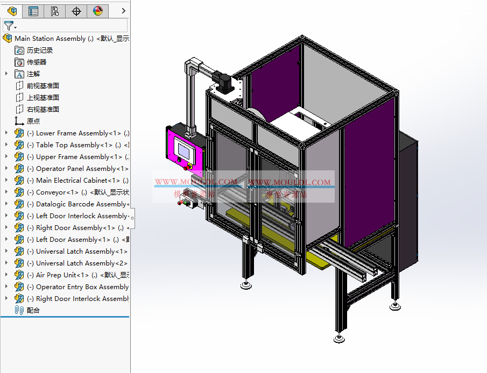Open the DimXpertManager crosshair icon
The height and width of the screenshot is (373, 487).
click(x=76, y=11)
